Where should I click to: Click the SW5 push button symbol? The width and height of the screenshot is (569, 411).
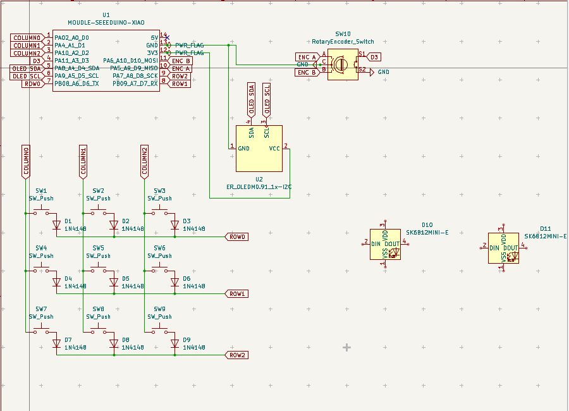point(99,269)
